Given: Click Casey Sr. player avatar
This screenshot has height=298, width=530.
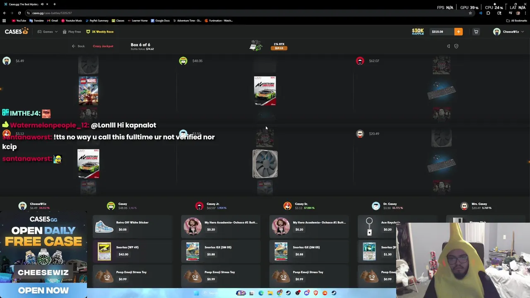Looking at the screenshot, I should point(287,206).
